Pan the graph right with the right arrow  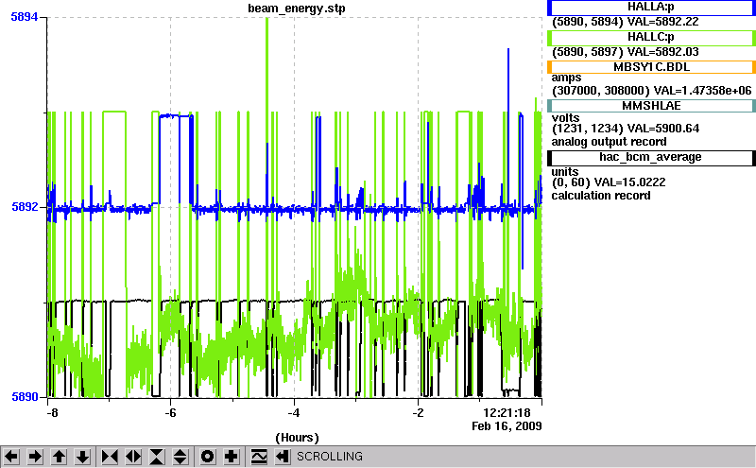(x=35, y=457)
